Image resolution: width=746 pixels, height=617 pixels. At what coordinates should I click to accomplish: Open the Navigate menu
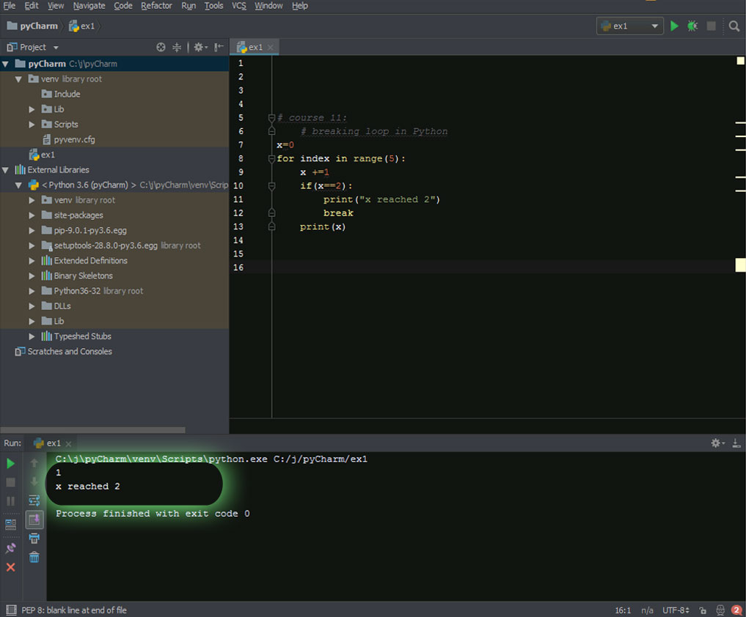click(89, 6)
